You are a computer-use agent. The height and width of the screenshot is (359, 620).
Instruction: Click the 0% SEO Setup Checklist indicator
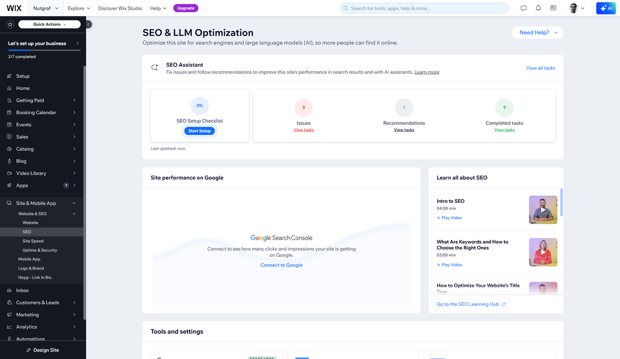199,105
